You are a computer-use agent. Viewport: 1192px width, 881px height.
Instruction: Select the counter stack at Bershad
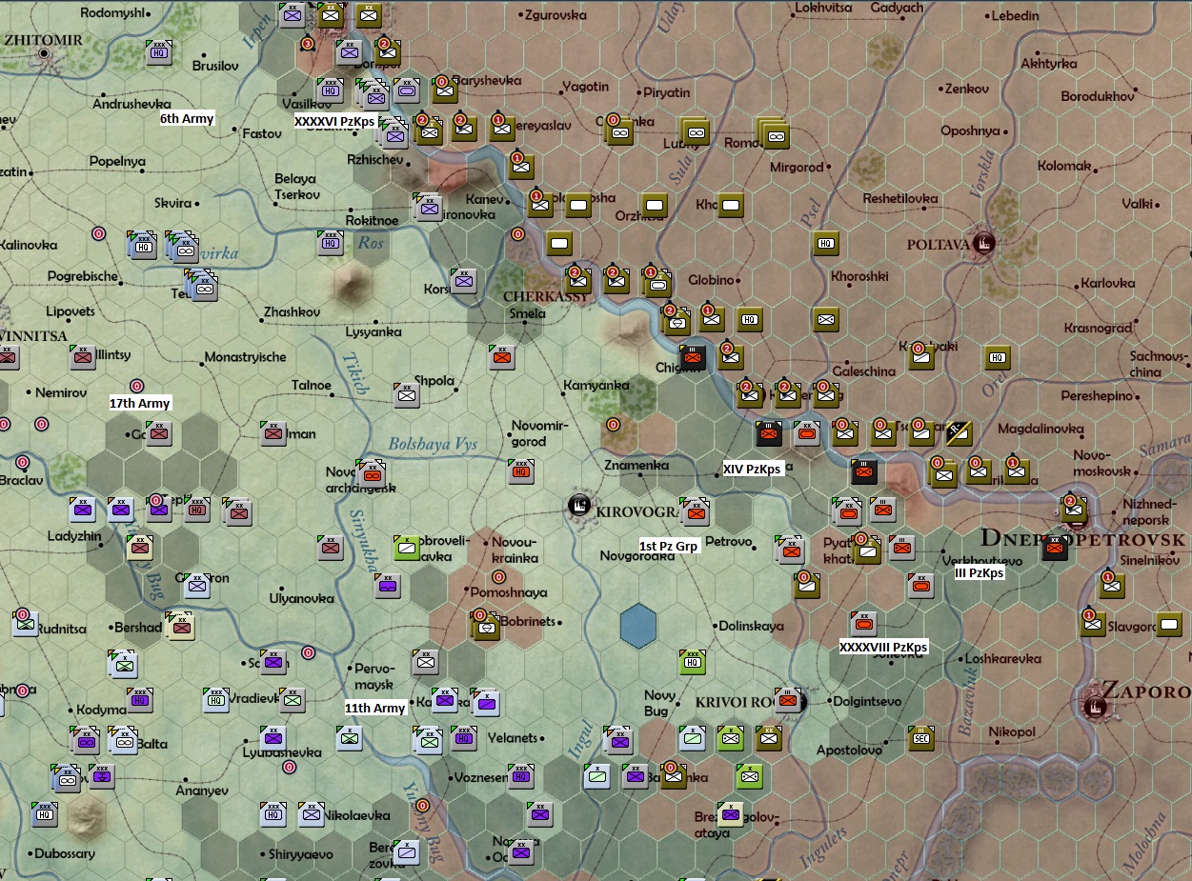178,625
